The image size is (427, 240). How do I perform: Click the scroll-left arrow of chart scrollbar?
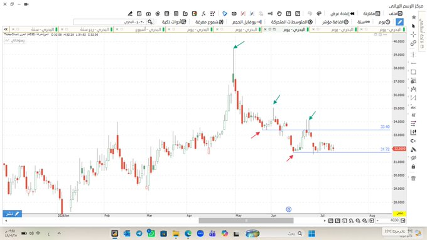6,221
